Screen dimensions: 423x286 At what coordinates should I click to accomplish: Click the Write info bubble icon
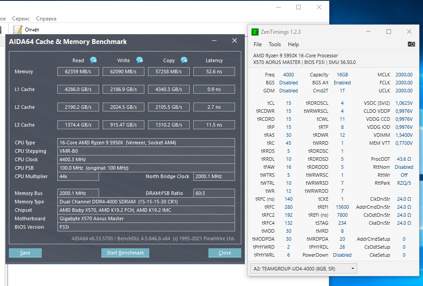[x=140, y=60]
